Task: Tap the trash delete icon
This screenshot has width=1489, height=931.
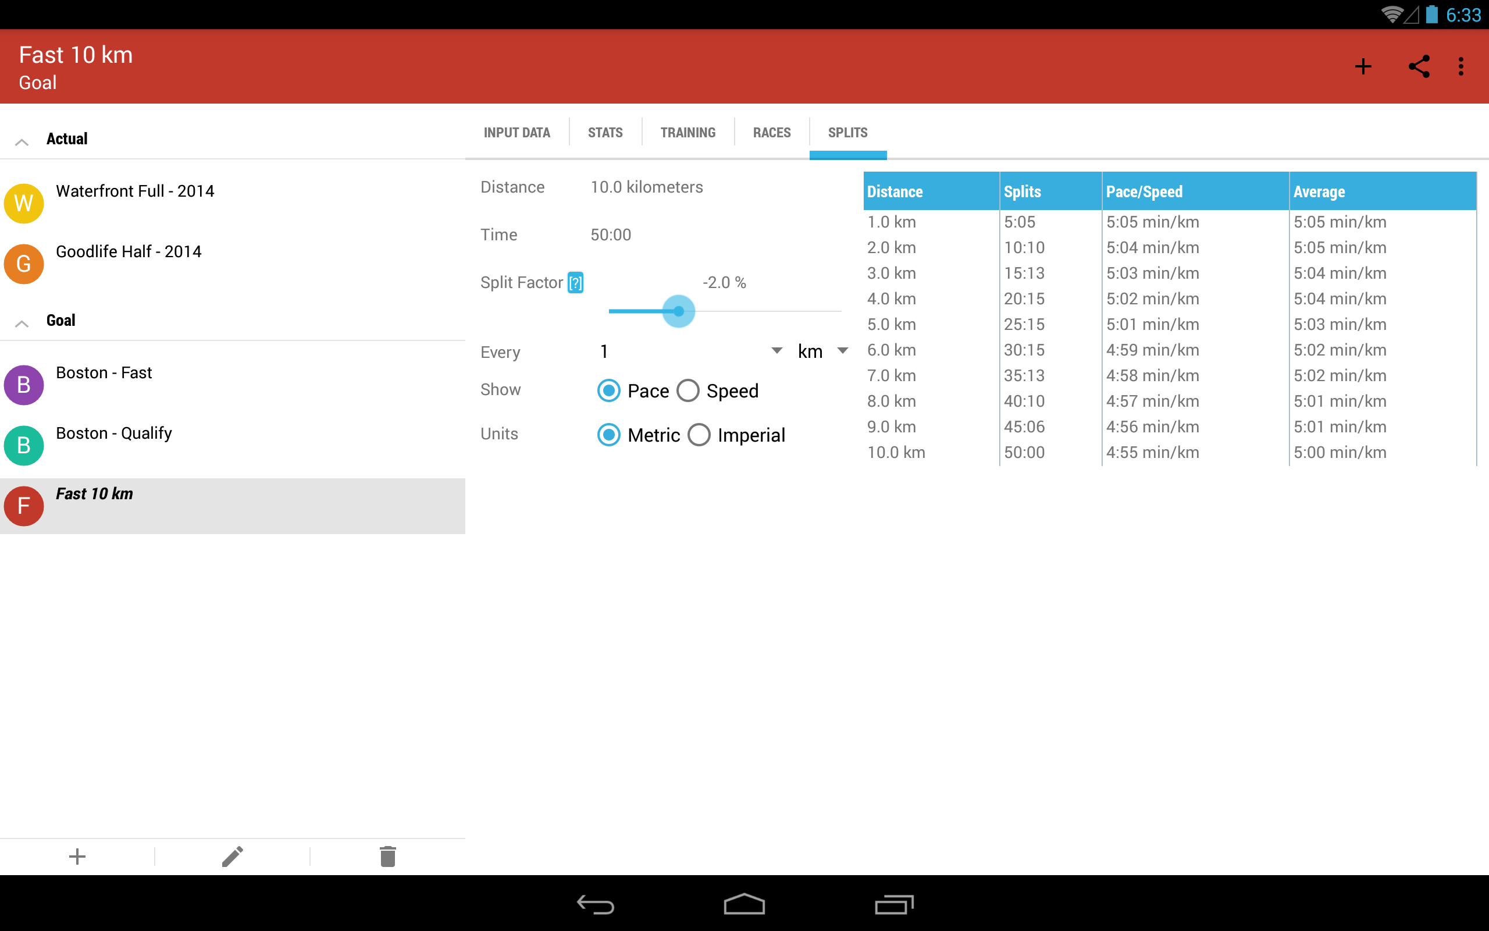Action: pos(387,857)
